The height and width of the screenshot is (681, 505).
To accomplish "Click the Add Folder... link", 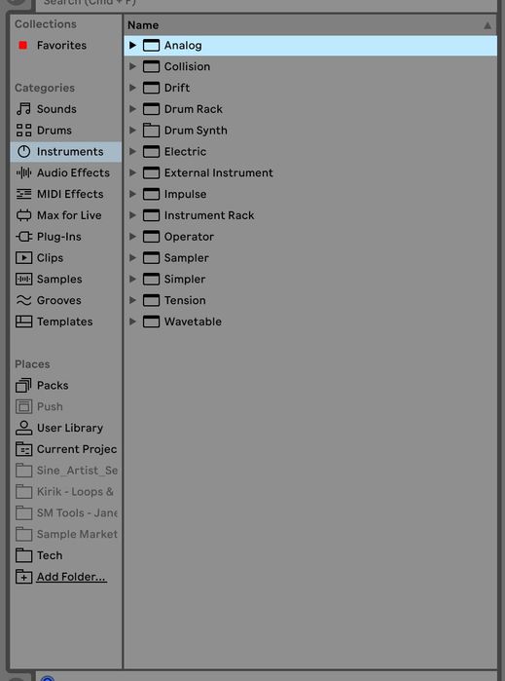I will (71, 577).
